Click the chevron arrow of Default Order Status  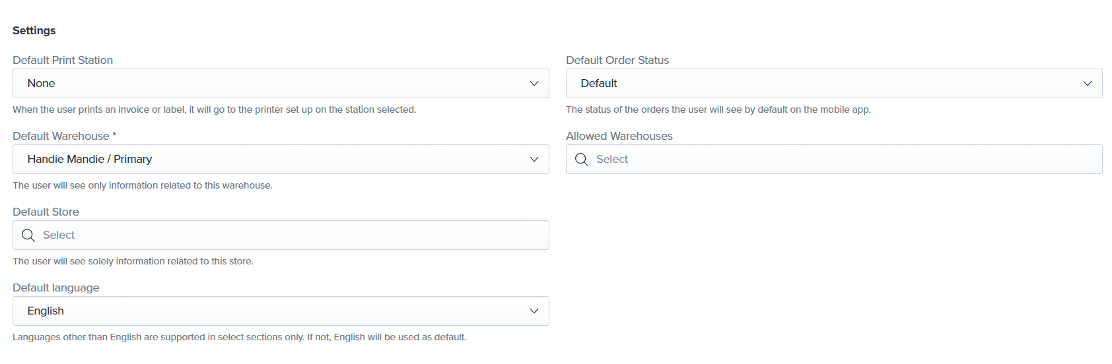1088,84
